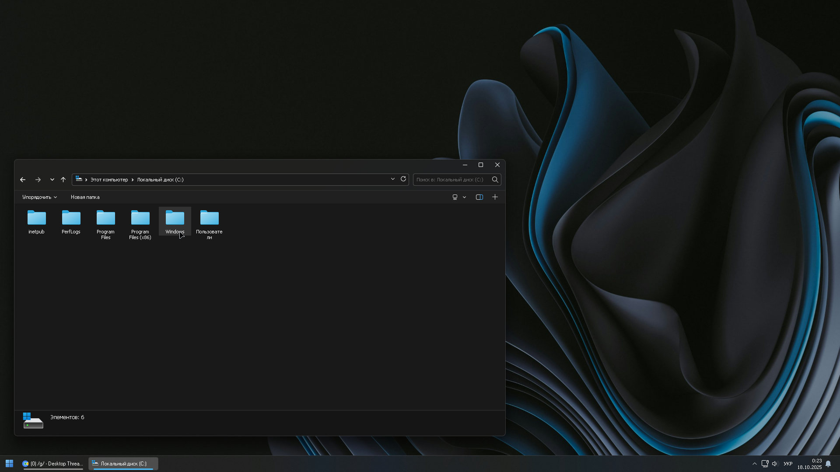
Task: Open address bar history dropdown
Action: pos(392,179)
